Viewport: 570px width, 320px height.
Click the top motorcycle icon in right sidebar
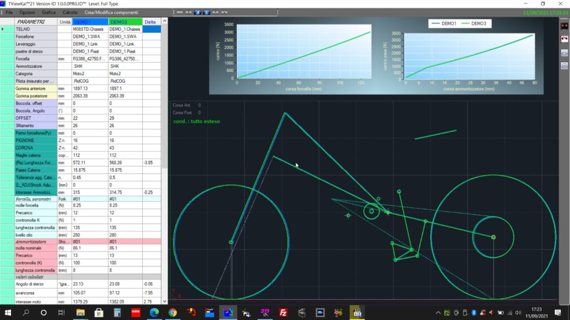(x=564, y=27)
